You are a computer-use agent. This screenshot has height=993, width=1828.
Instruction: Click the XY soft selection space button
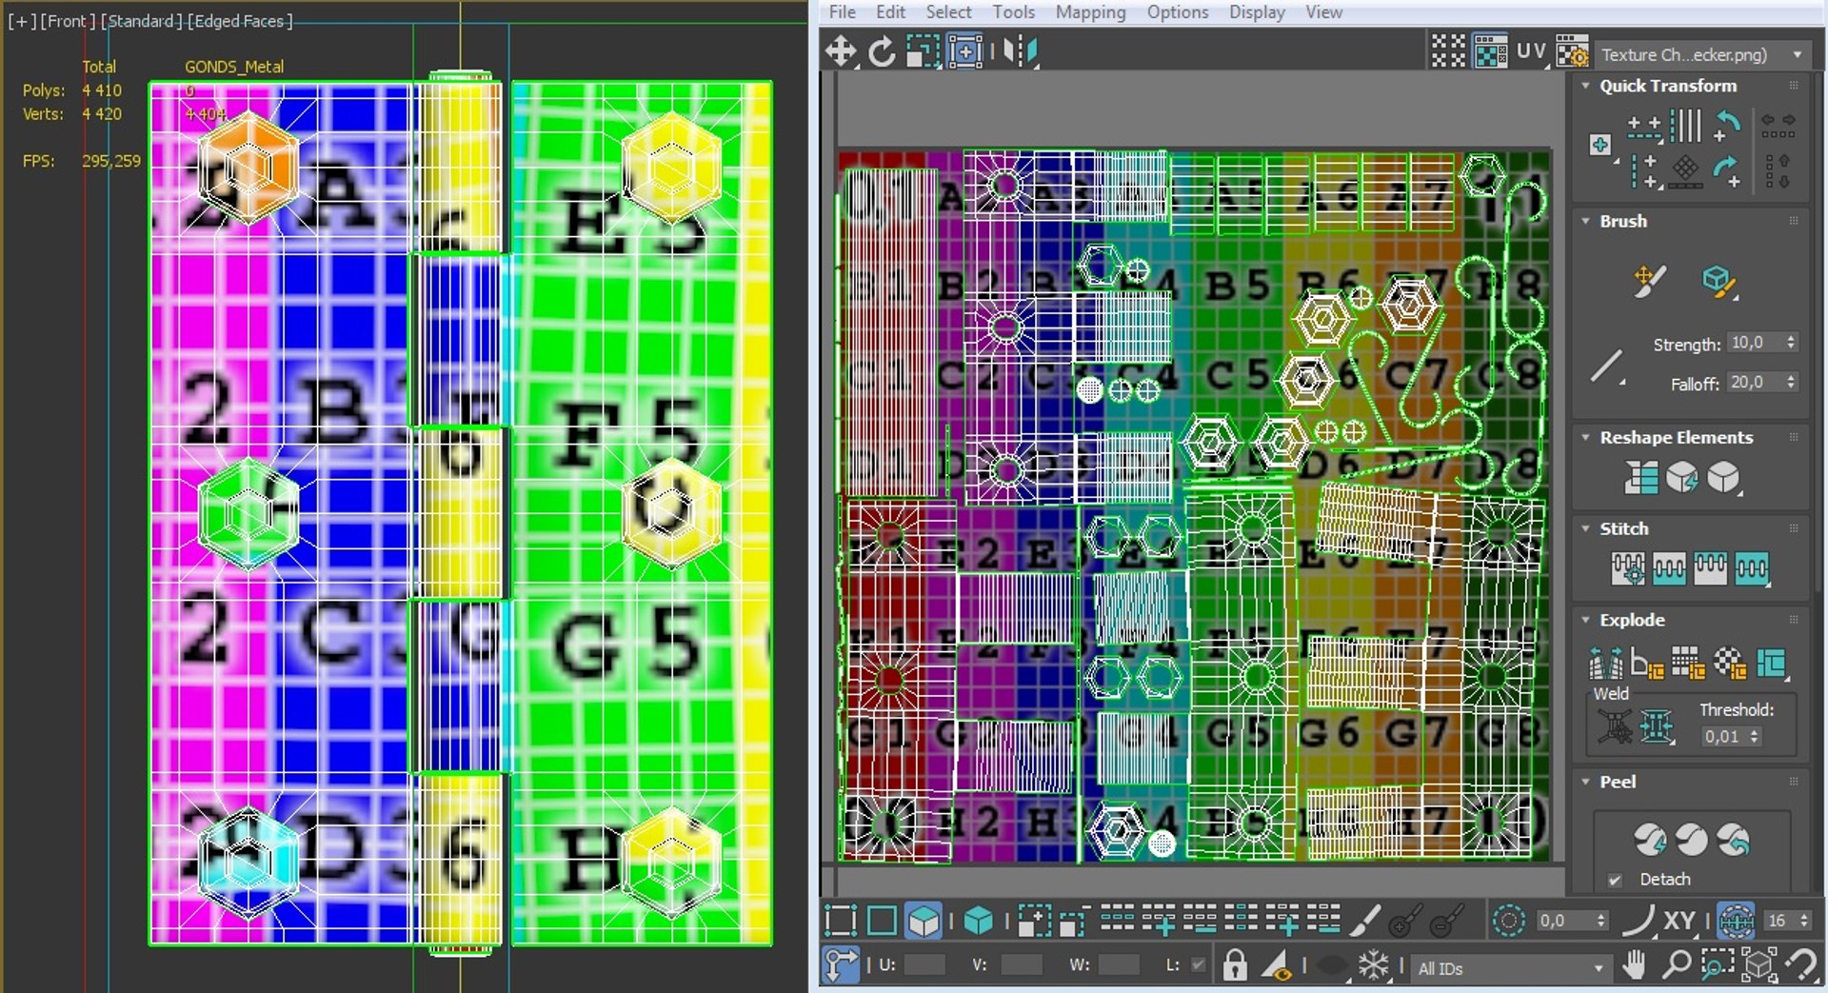tap(1679, 921)
